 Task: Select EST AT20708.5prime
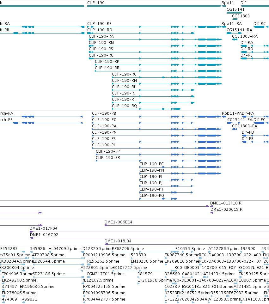[x=48, y=255]
